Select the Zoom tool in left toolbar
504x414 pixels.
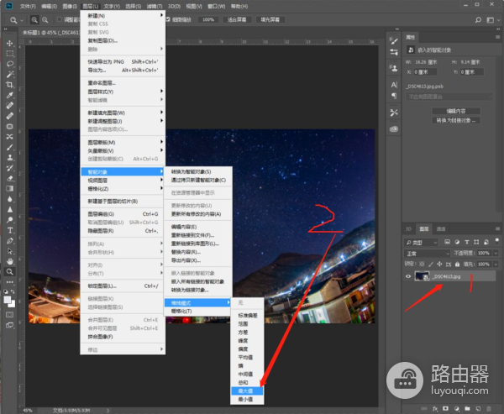click(9, 271)
